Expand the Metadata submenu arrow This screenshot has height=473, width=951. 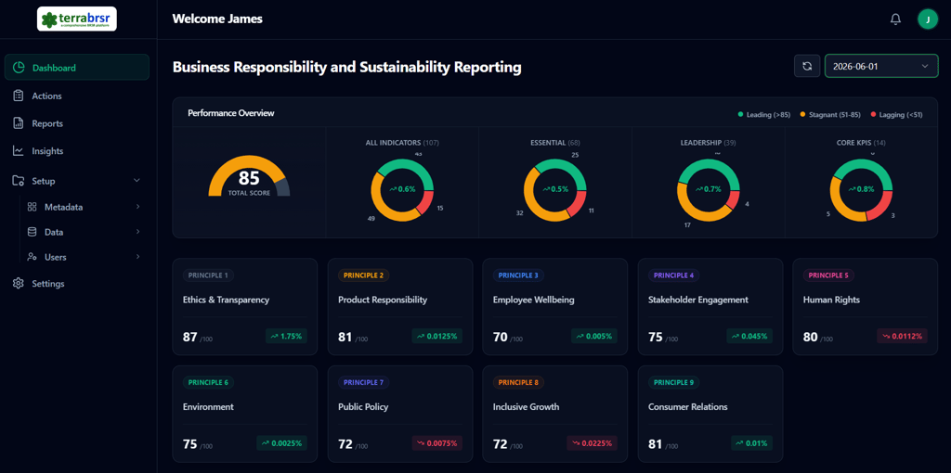(137, 207)
